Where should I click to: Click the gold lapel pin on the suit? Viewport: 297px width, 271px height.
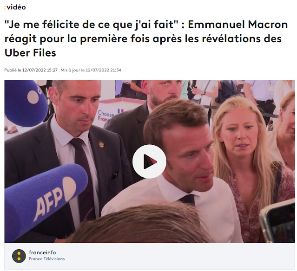coord(101,144)
